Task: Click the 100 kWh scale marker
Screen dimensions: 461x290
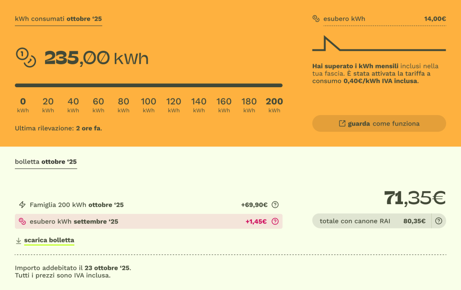Action: pyautogui.click(x=149, y=105)
